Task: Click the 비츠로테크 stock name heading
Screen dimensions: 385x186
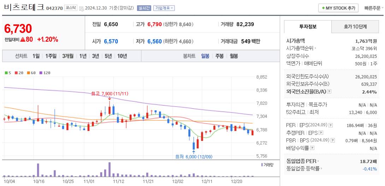Action: 24,7
